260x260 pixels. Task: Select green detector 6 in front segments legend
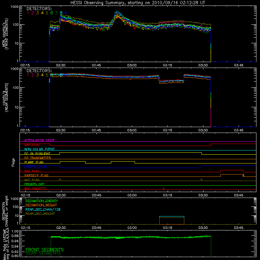tap(52, 13)
